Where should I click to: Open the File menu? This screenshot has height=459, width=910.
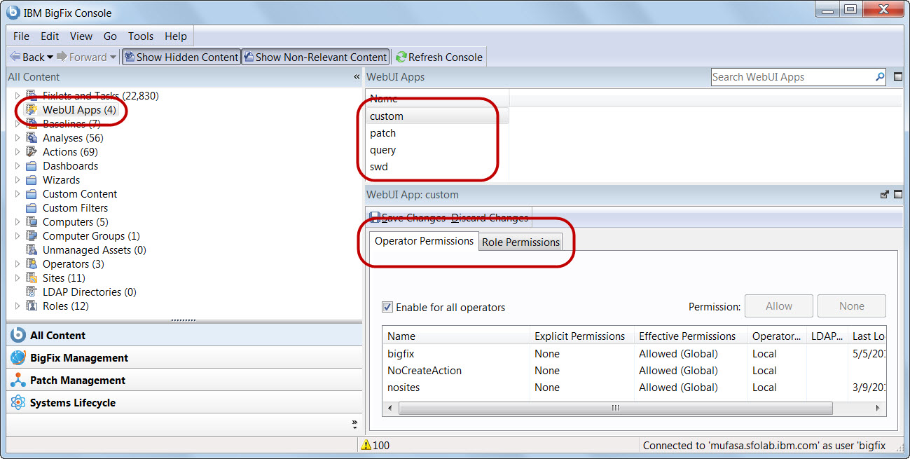tap(21, 36)
